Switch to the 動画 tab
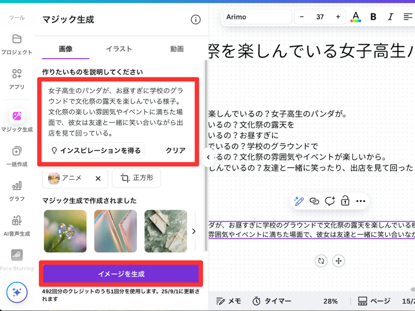Screen dimensions: 415x311 [177, 49]
